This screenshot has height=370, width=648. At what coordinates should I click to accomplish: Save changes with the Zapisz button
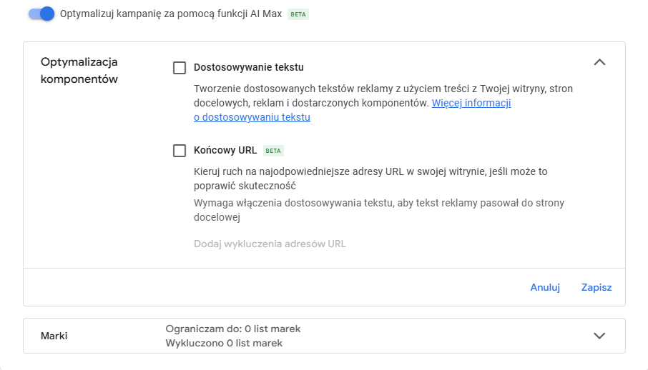coord(597,287)
